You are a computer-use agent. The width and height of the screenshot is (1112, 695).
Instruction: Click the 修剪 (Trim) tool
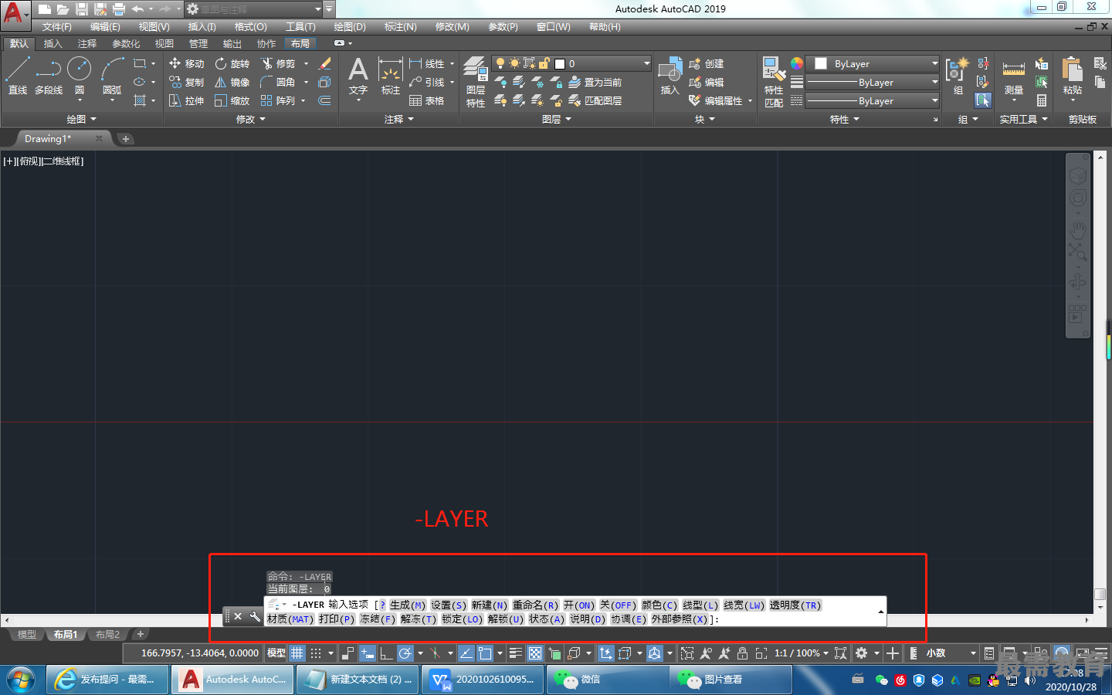(x=279, y=63)
